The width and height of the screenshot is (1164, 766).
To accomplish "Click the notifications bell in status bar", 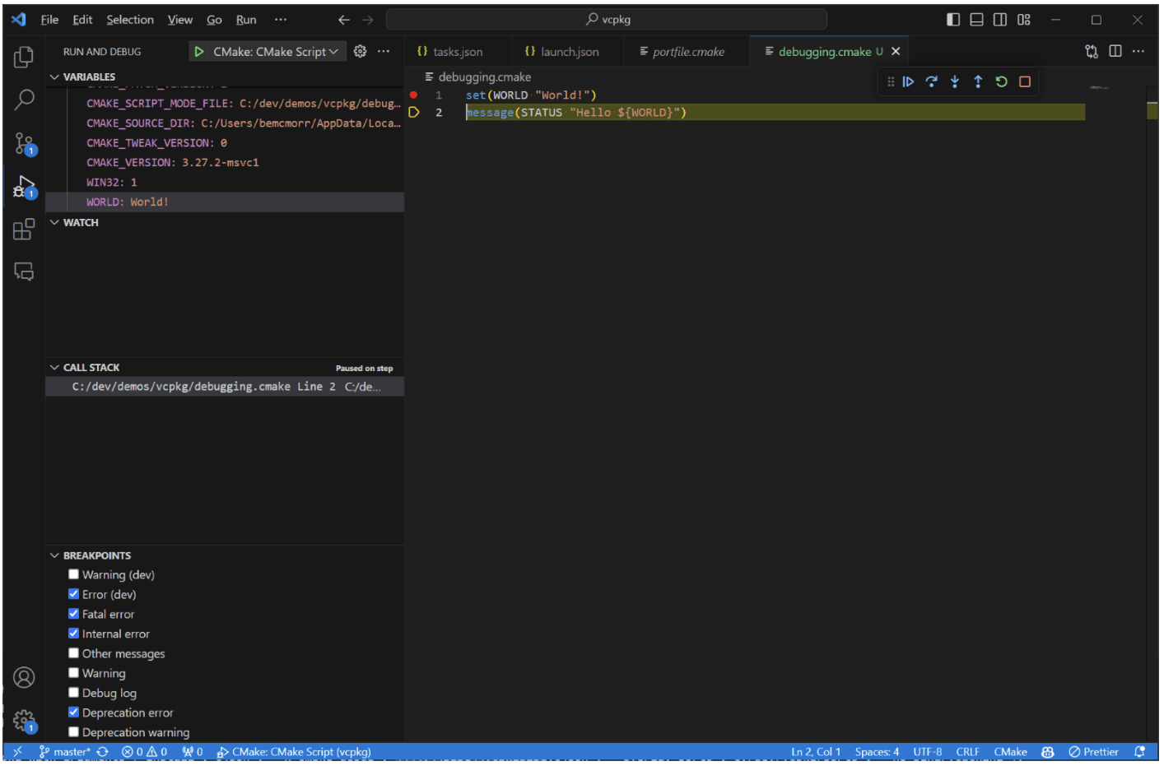I will coord(1141,751).
